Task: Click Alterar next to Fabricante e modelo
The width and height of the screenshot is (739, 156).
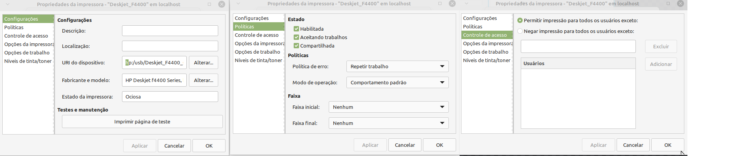Action: pos(204,80)
